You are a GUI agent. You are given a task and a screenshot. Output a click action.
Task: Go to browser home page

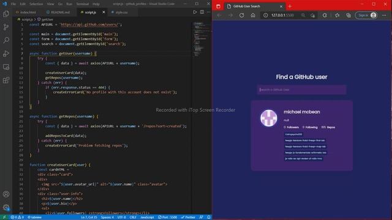pyautogui.click(x=253, y=15)
